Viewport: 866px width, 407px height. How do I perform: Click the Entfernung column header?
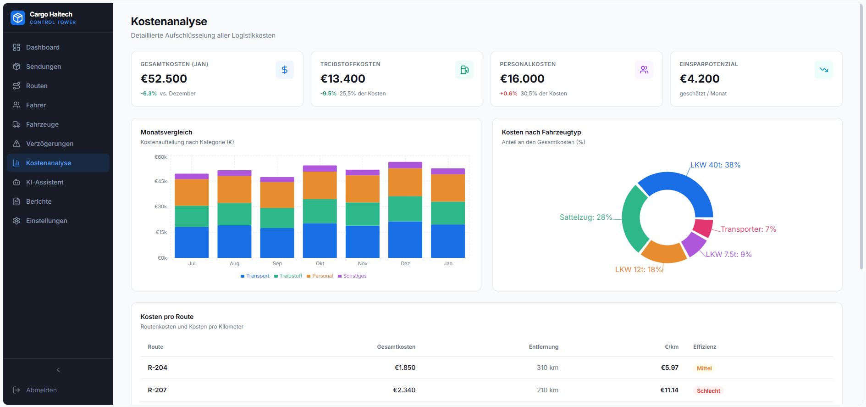click(544, 347)
